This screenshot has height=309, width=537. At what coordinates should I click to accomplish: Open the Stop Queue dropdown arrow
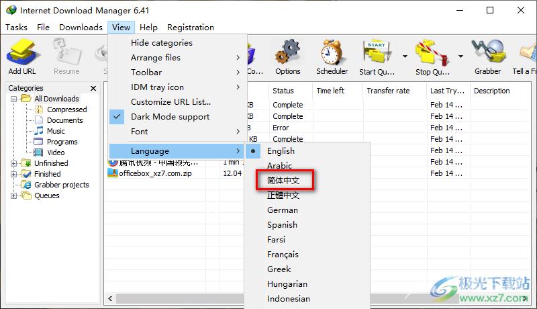click(x=460, y=56)
